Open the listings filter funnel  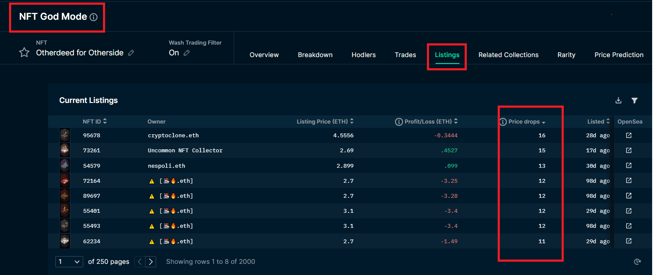(635, 100)
